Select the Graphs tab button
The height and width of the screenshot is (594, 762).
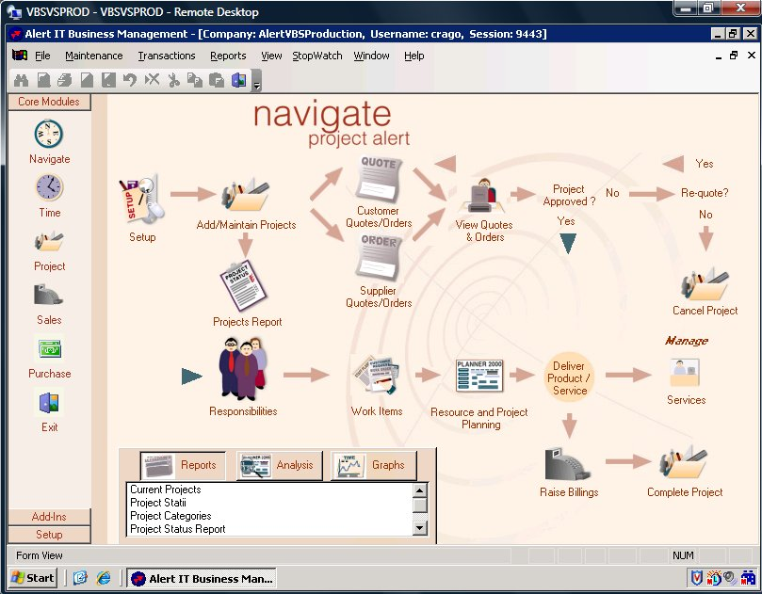373,465
